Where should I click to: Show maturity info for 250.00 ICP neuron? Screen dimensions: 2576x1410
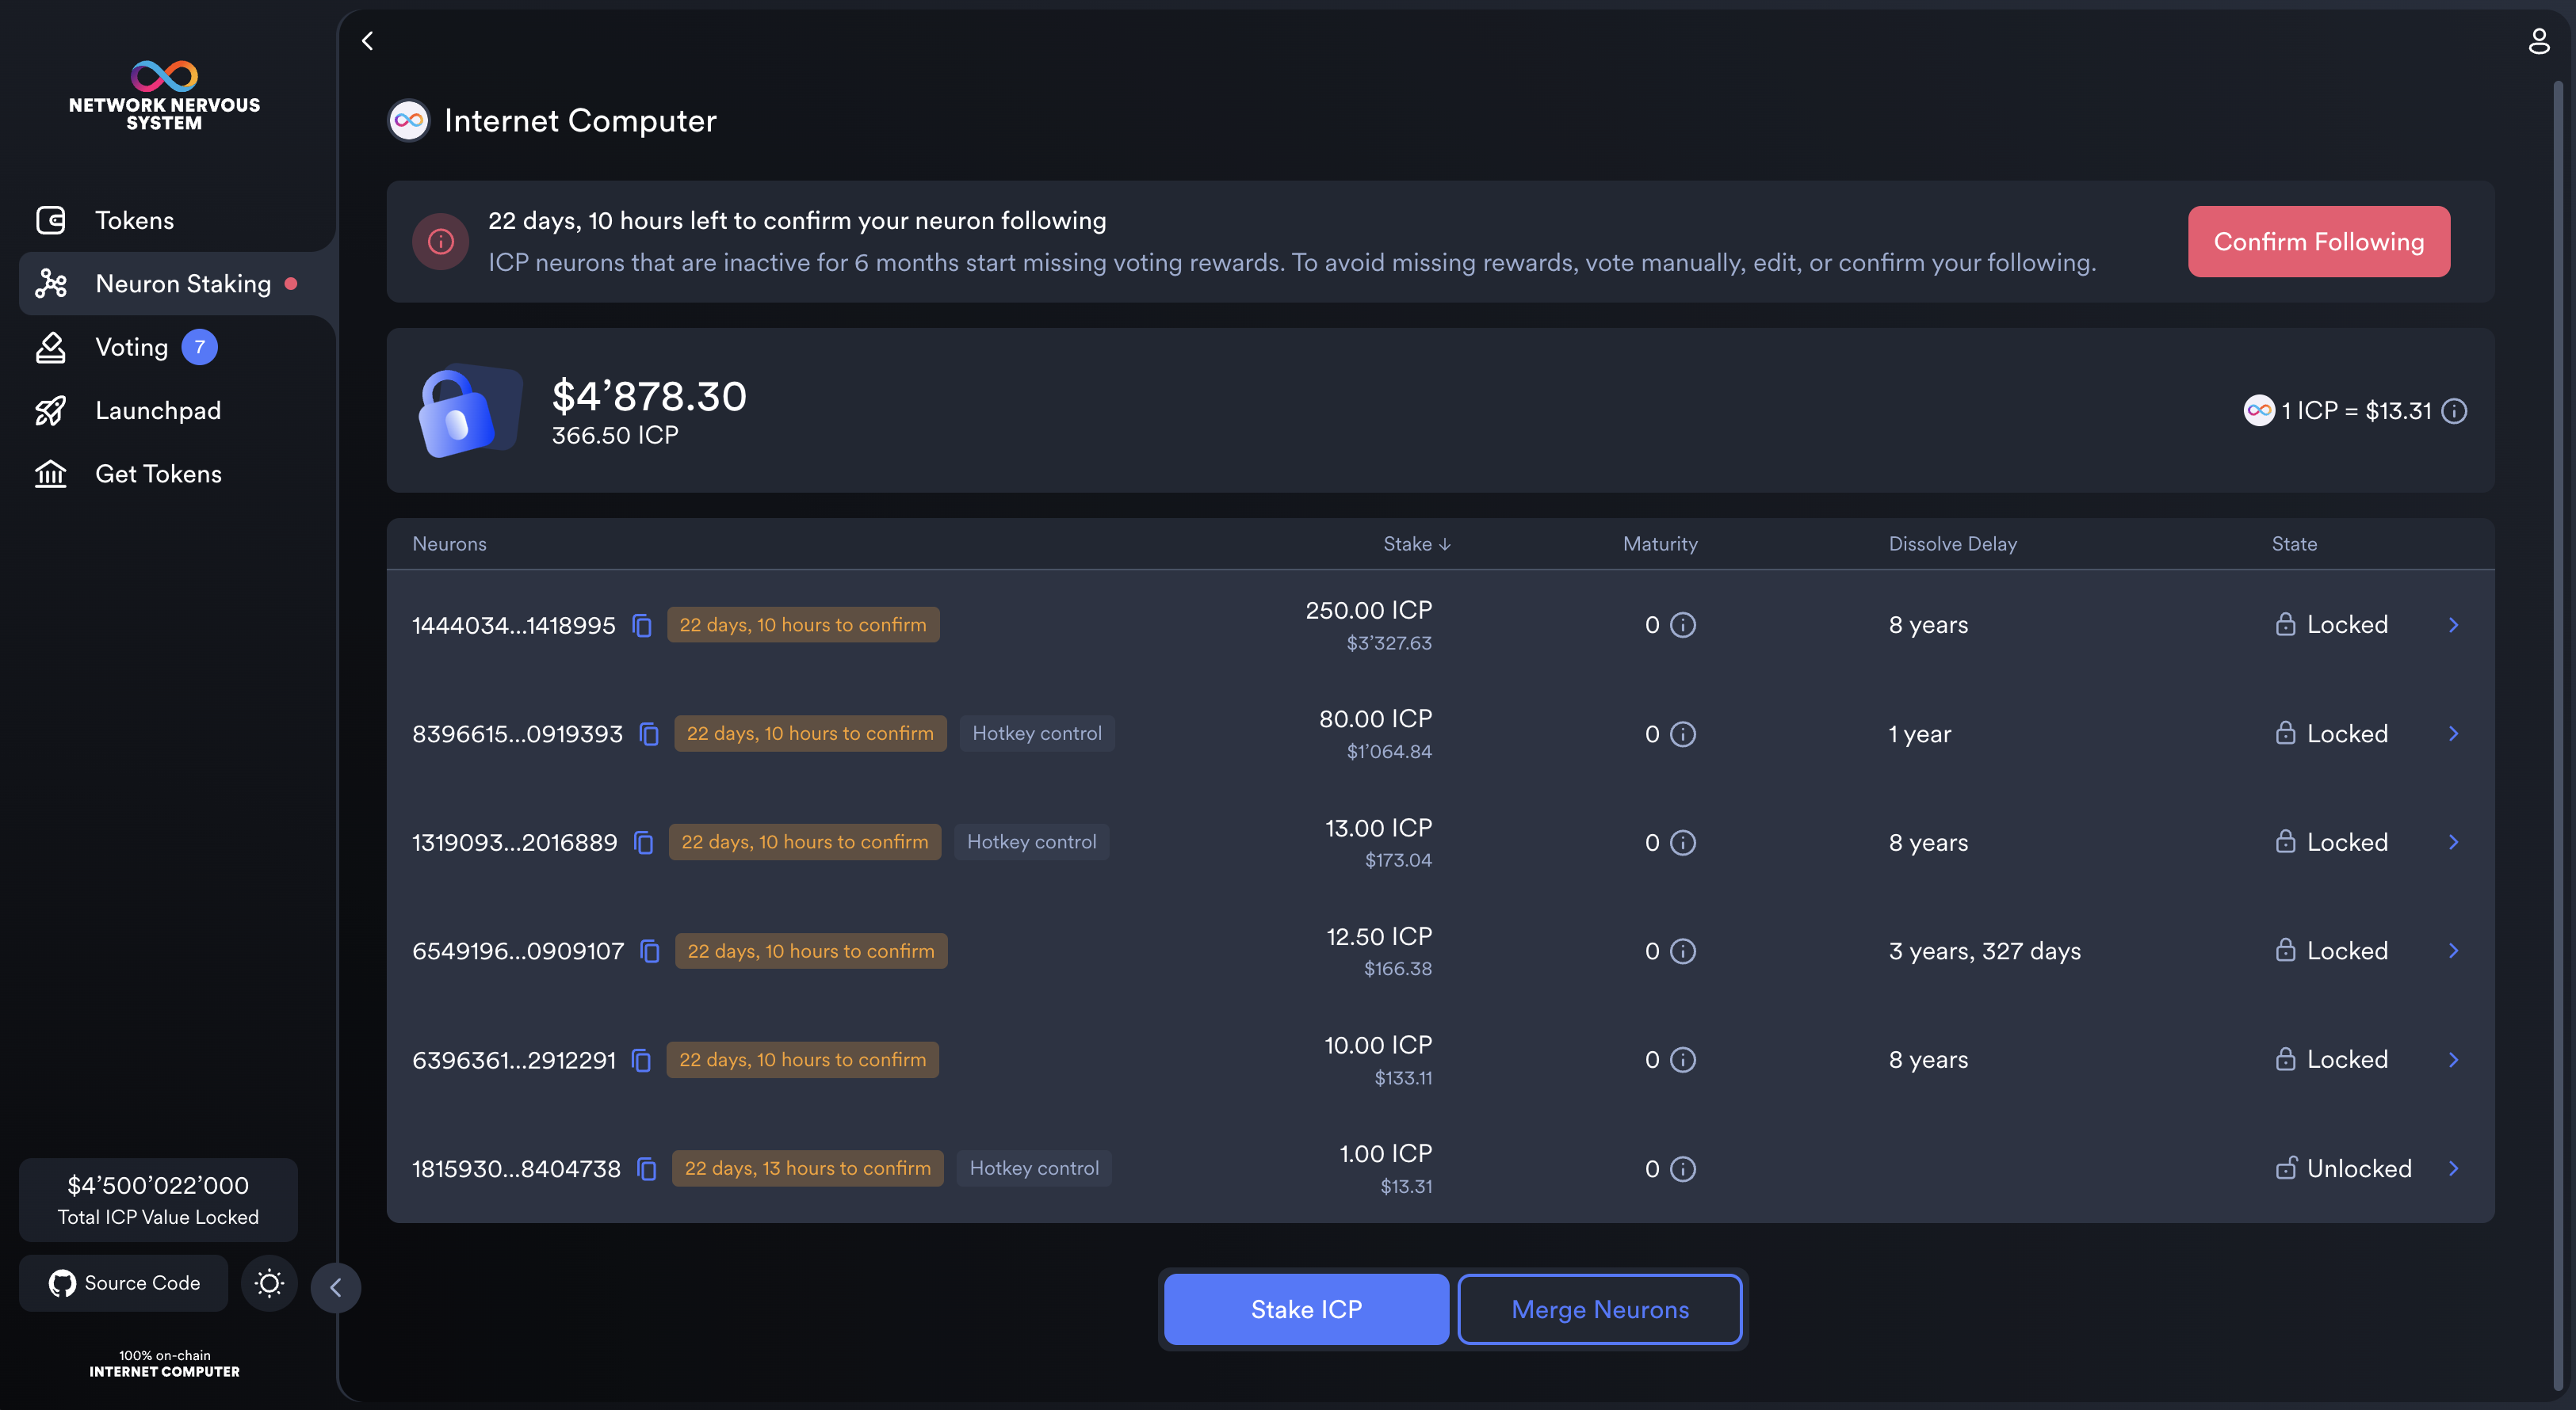click(x=1683, y=626)
